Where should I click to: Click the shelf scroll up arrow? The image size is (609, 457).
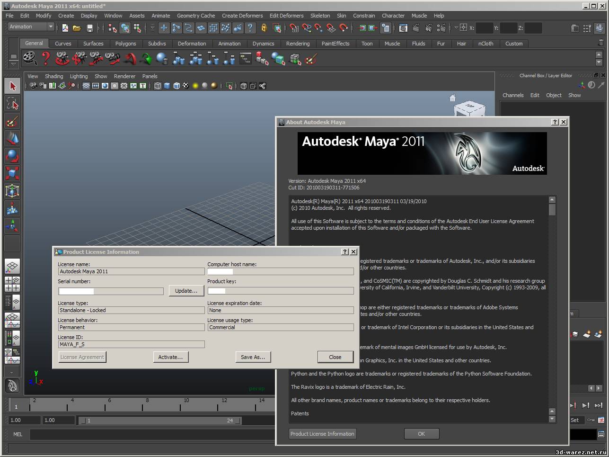point(599,55)
